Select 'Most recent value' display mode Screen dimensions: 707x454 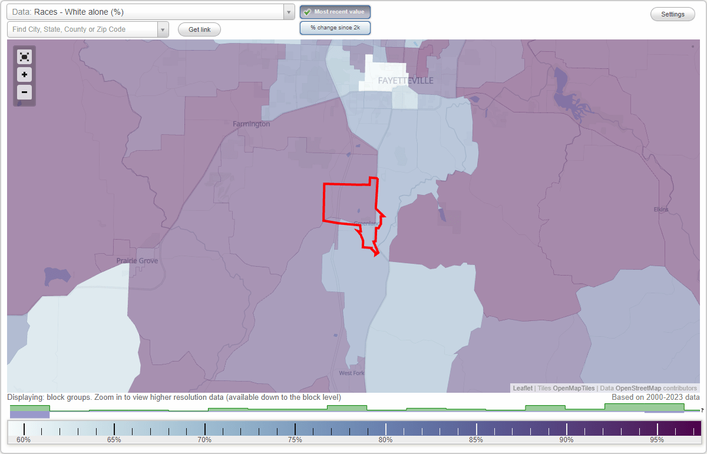click(x=335, y=12)
